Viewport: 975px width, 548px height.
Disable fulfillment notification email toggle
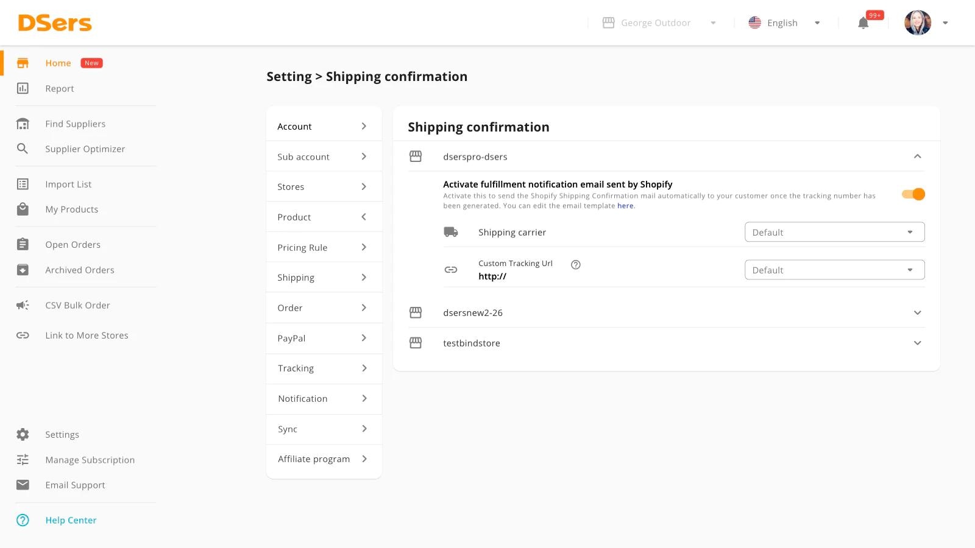(913, 194)
